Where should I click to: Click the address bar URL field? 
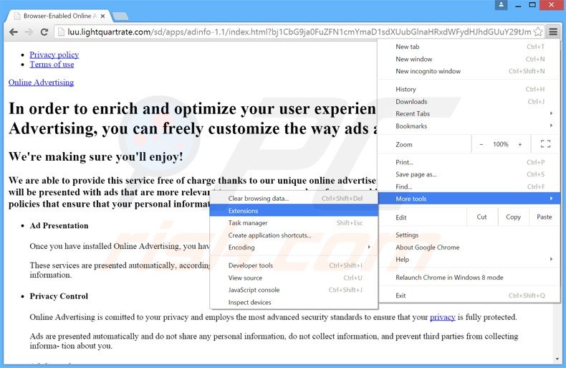[x=299, y=32]
